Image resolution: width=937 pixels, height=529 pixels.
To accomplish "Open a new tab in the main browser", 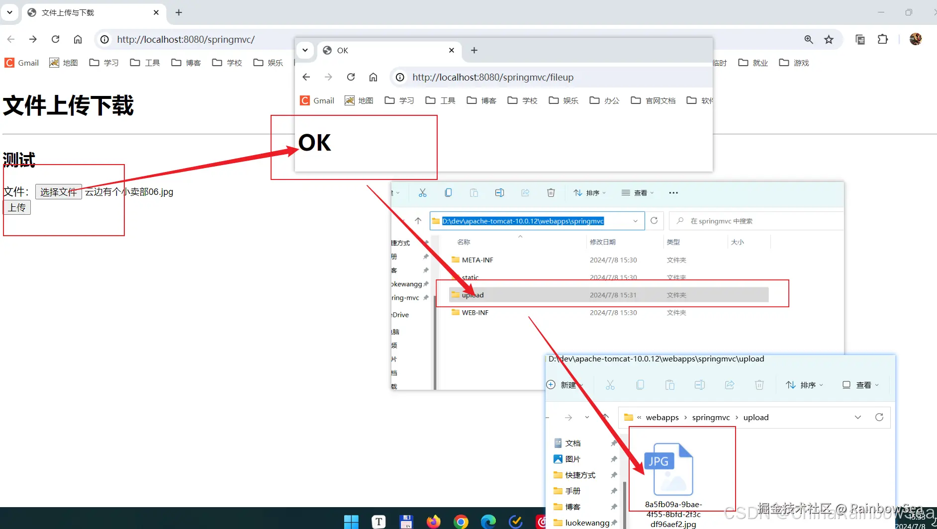I will [179, 12].
